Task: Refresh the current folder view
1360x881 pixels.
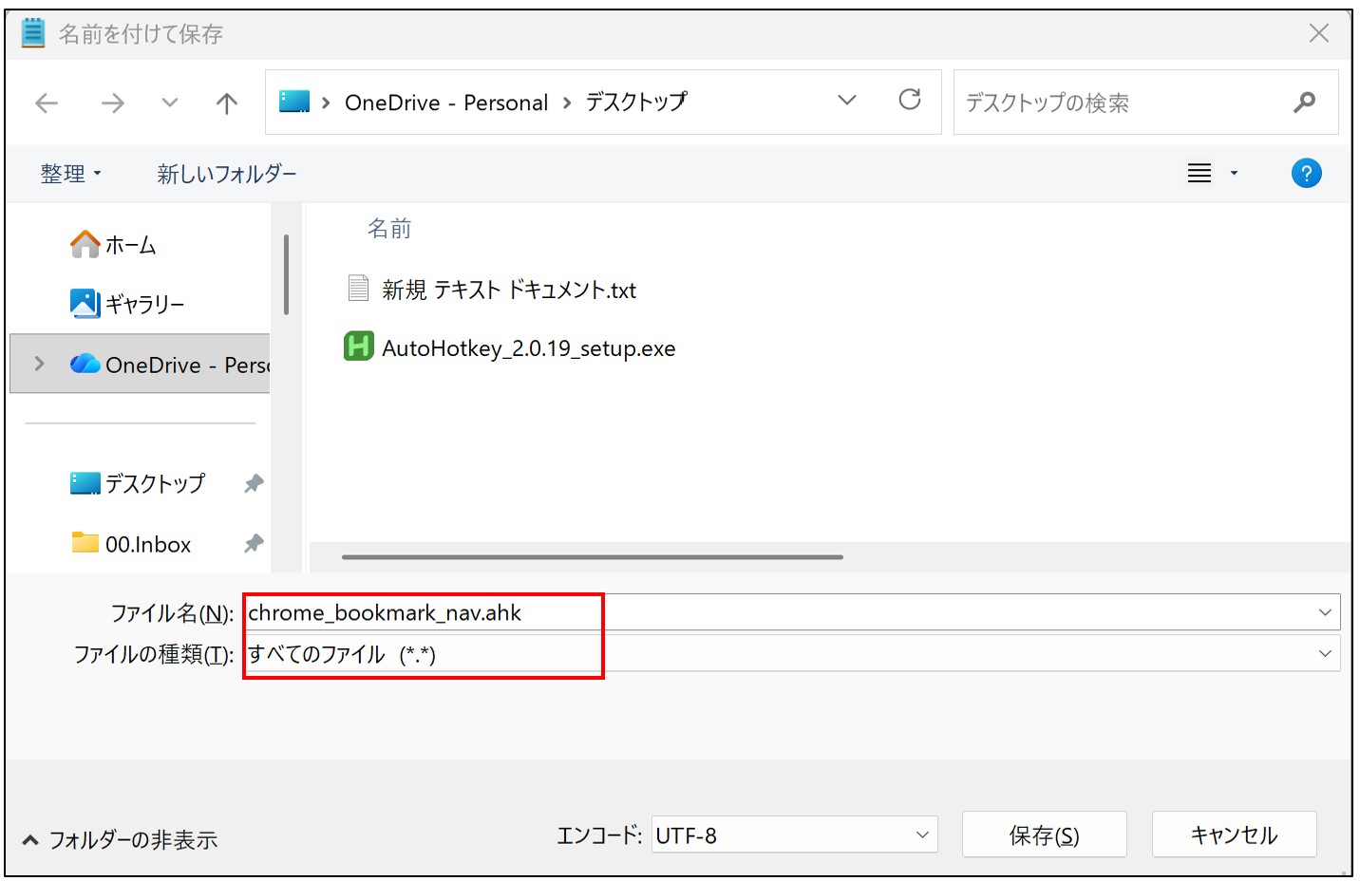Action: coord(909,101)
